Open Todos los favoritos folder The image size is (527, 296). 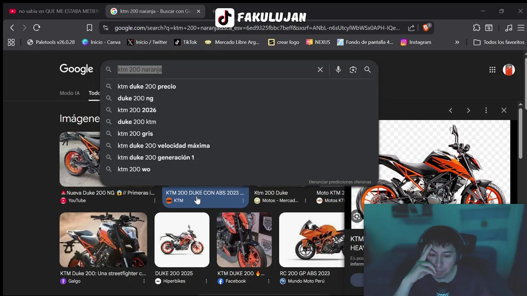pyautogui.click(x=499, y=42)
